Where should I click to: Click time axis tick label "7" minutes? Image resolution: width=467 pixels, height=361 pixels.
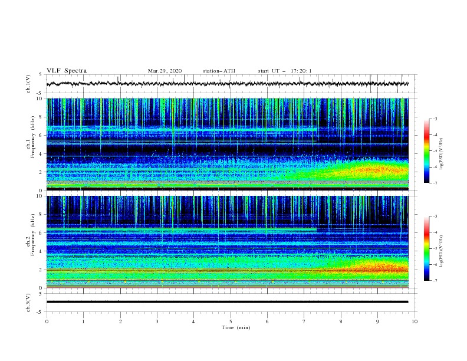click(x=304, y=321)
